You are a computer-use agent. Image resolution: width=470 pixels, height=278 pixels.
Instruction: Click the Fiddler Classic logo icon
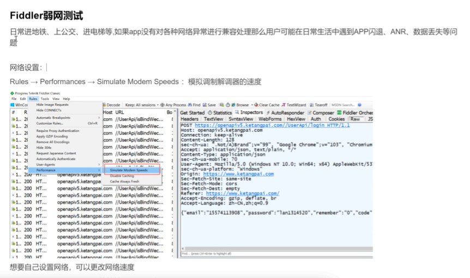point(12,93)
